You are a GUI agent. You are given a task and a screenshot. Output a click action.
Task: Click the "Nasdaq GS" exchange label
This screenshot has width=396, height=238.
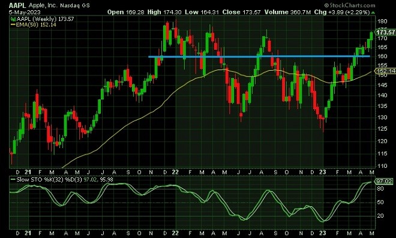click(x=75, y=5)
